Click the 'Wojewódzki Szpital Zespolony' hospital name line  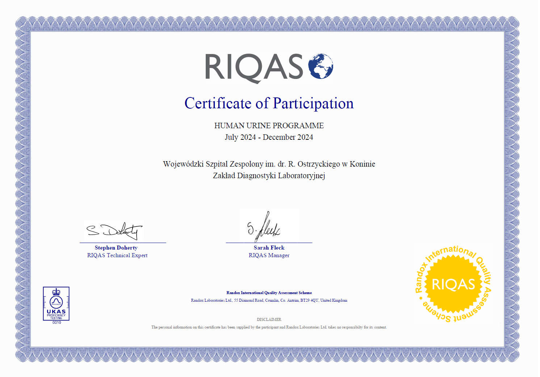coord(269,164)
